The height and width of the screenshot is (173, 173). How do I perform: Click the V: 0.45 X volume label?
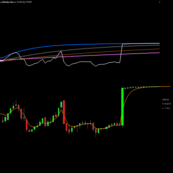[x=166, y=104]
